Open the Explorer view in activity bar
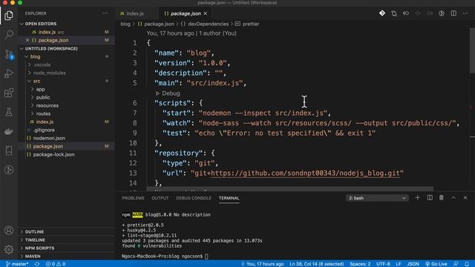 9,15
